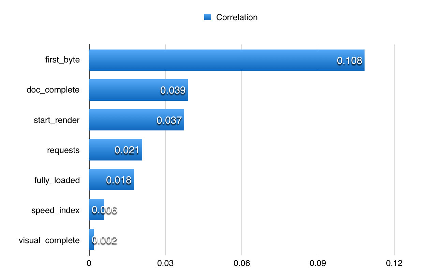The height and width of the screenshot is (280, 429).
Task: Click the short speed_index bar
Action: 97,210
